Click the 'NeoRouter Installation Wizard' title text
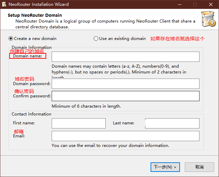Viewport: 219px width, 177px height. coord(39,4)
